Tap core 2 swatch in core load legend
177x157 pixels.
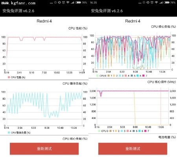point(114,76)
